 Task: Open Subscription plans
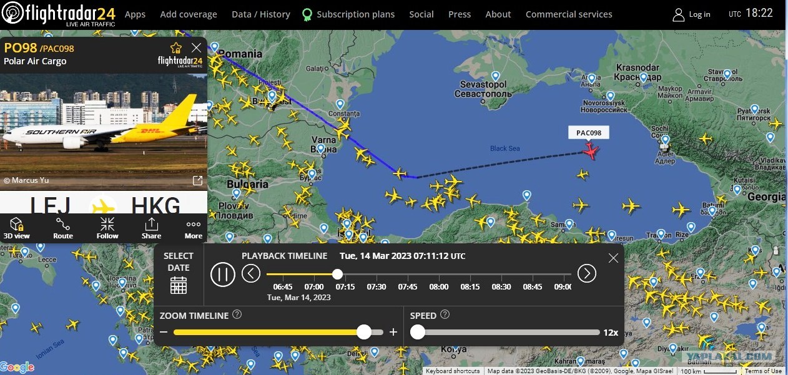(348, 14)
